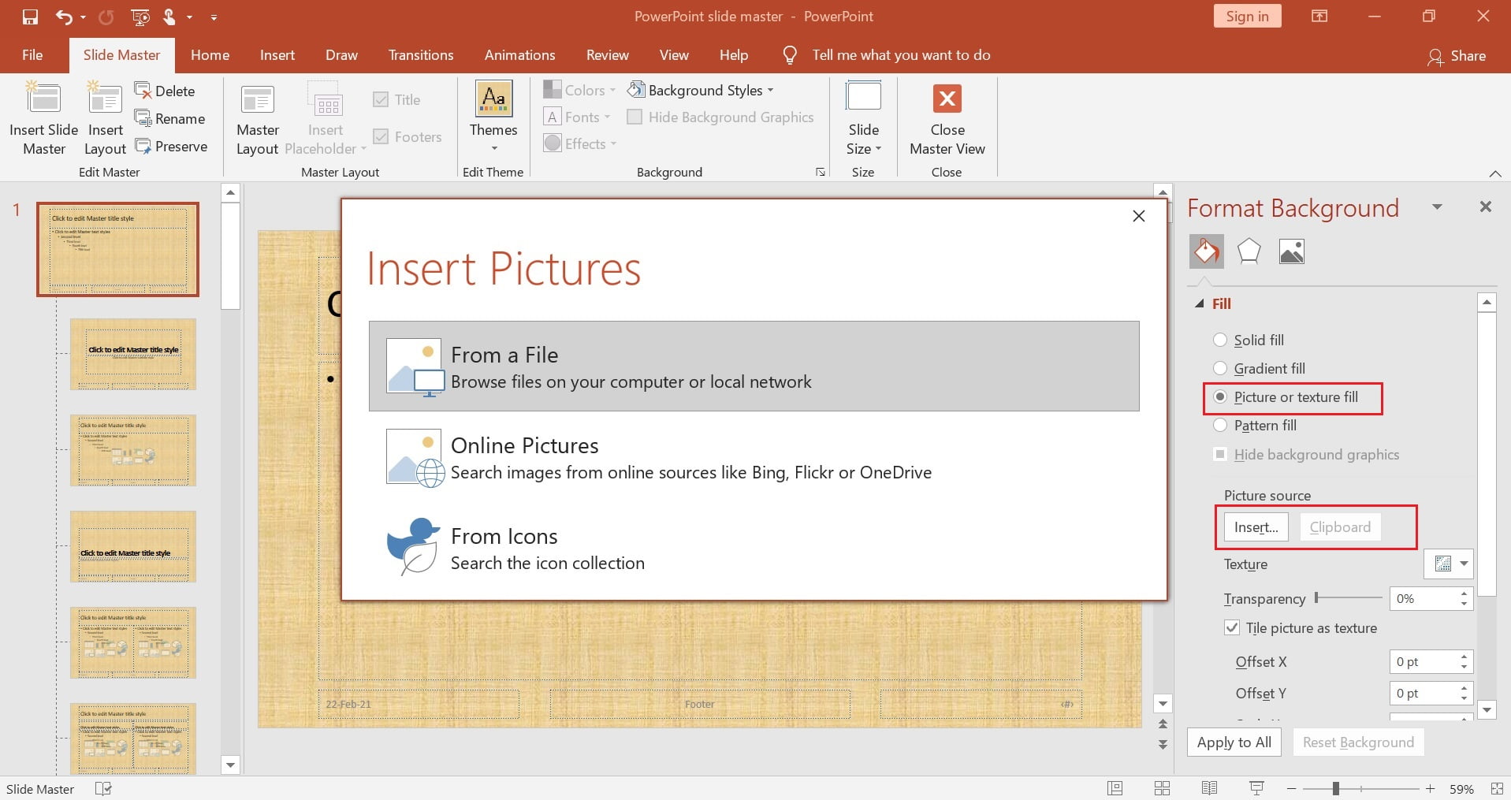The image size is (1511, 800).
Task: Expand the Texture dropdown
Action: tap(1447, 564)
